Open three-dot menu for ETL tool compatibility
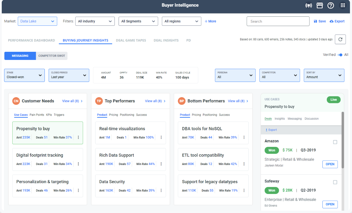The image size is (352, 213). [x=244, y=164]
